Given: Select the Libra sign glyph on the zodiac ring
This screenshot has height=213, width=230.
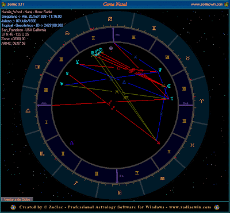Looking at the screenshot, I should pyautogui.click(x=28, y=111).
